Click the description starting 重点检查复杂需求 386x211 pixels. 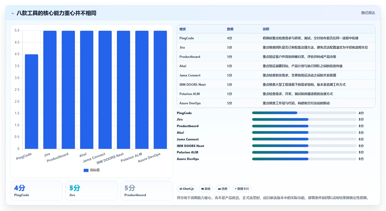pyautogui.click(x=299, y=75)
